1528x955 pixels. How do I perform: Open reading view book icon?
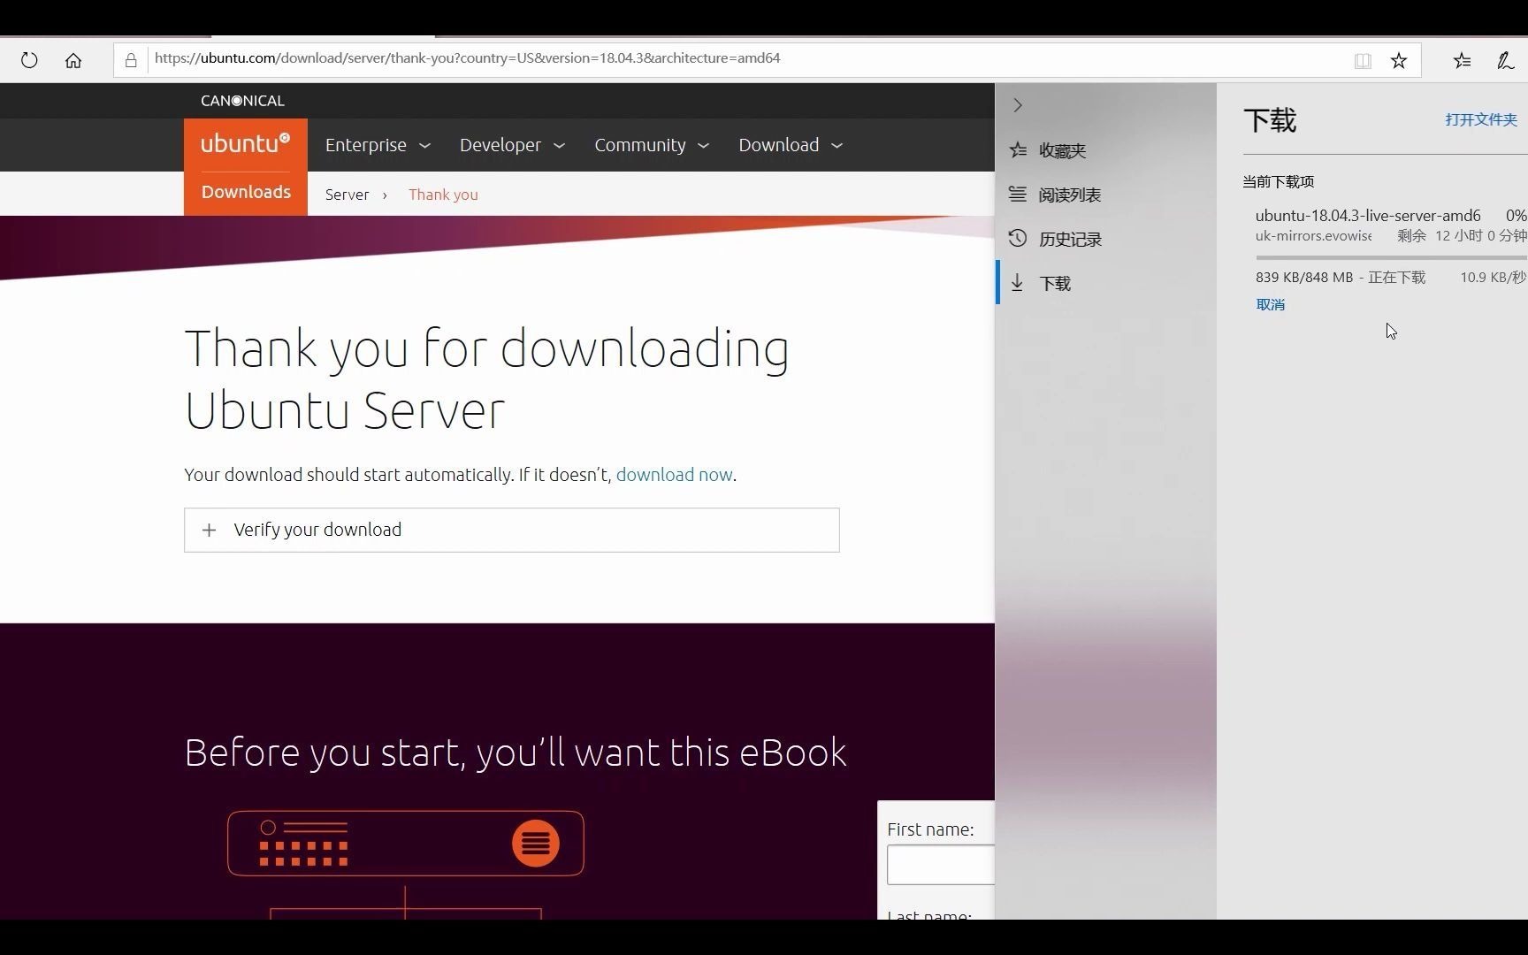click(x=1363, y=60)
